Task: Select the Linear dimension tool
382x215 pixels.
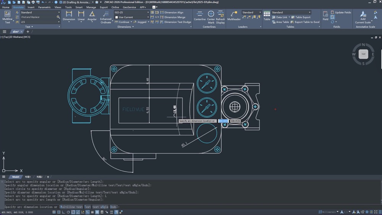Action: (81, 16)
